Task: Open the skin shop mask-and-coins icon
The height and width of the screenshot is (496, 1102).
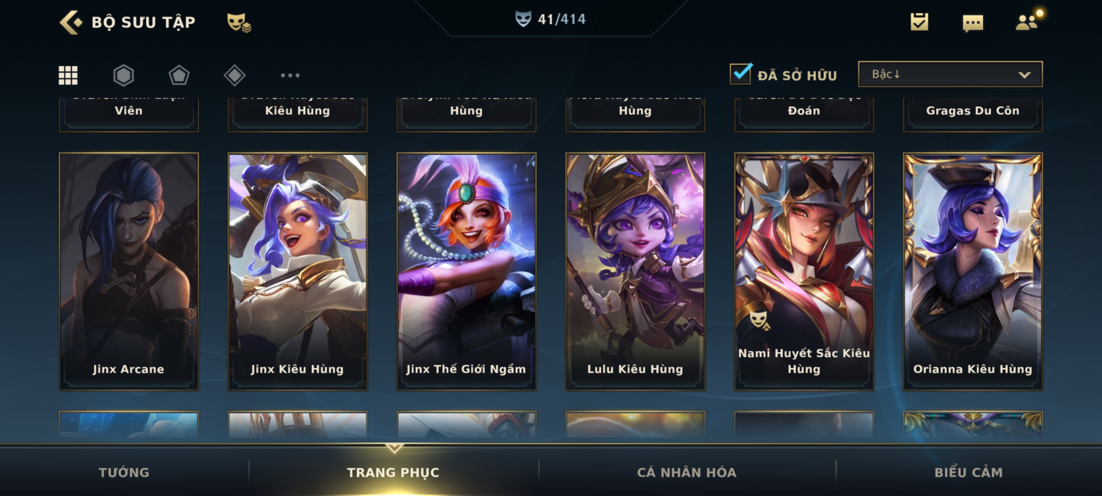Action: pyautogui.click(x=239, y=23)
